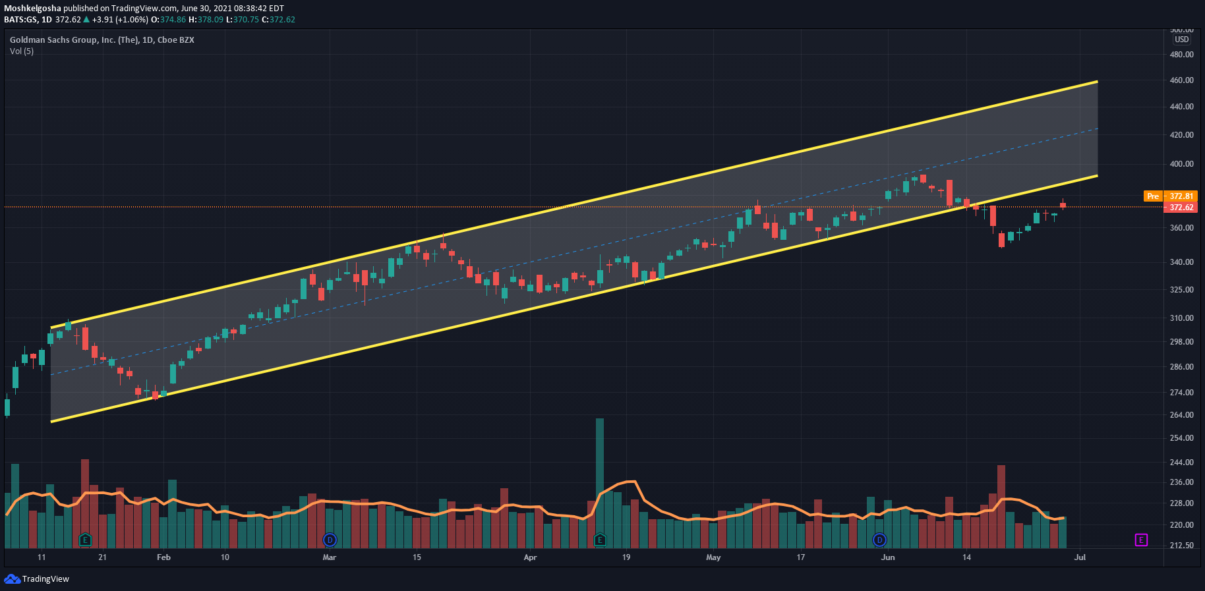Click the 310.00 price axis label

[x=1181, y=318]
